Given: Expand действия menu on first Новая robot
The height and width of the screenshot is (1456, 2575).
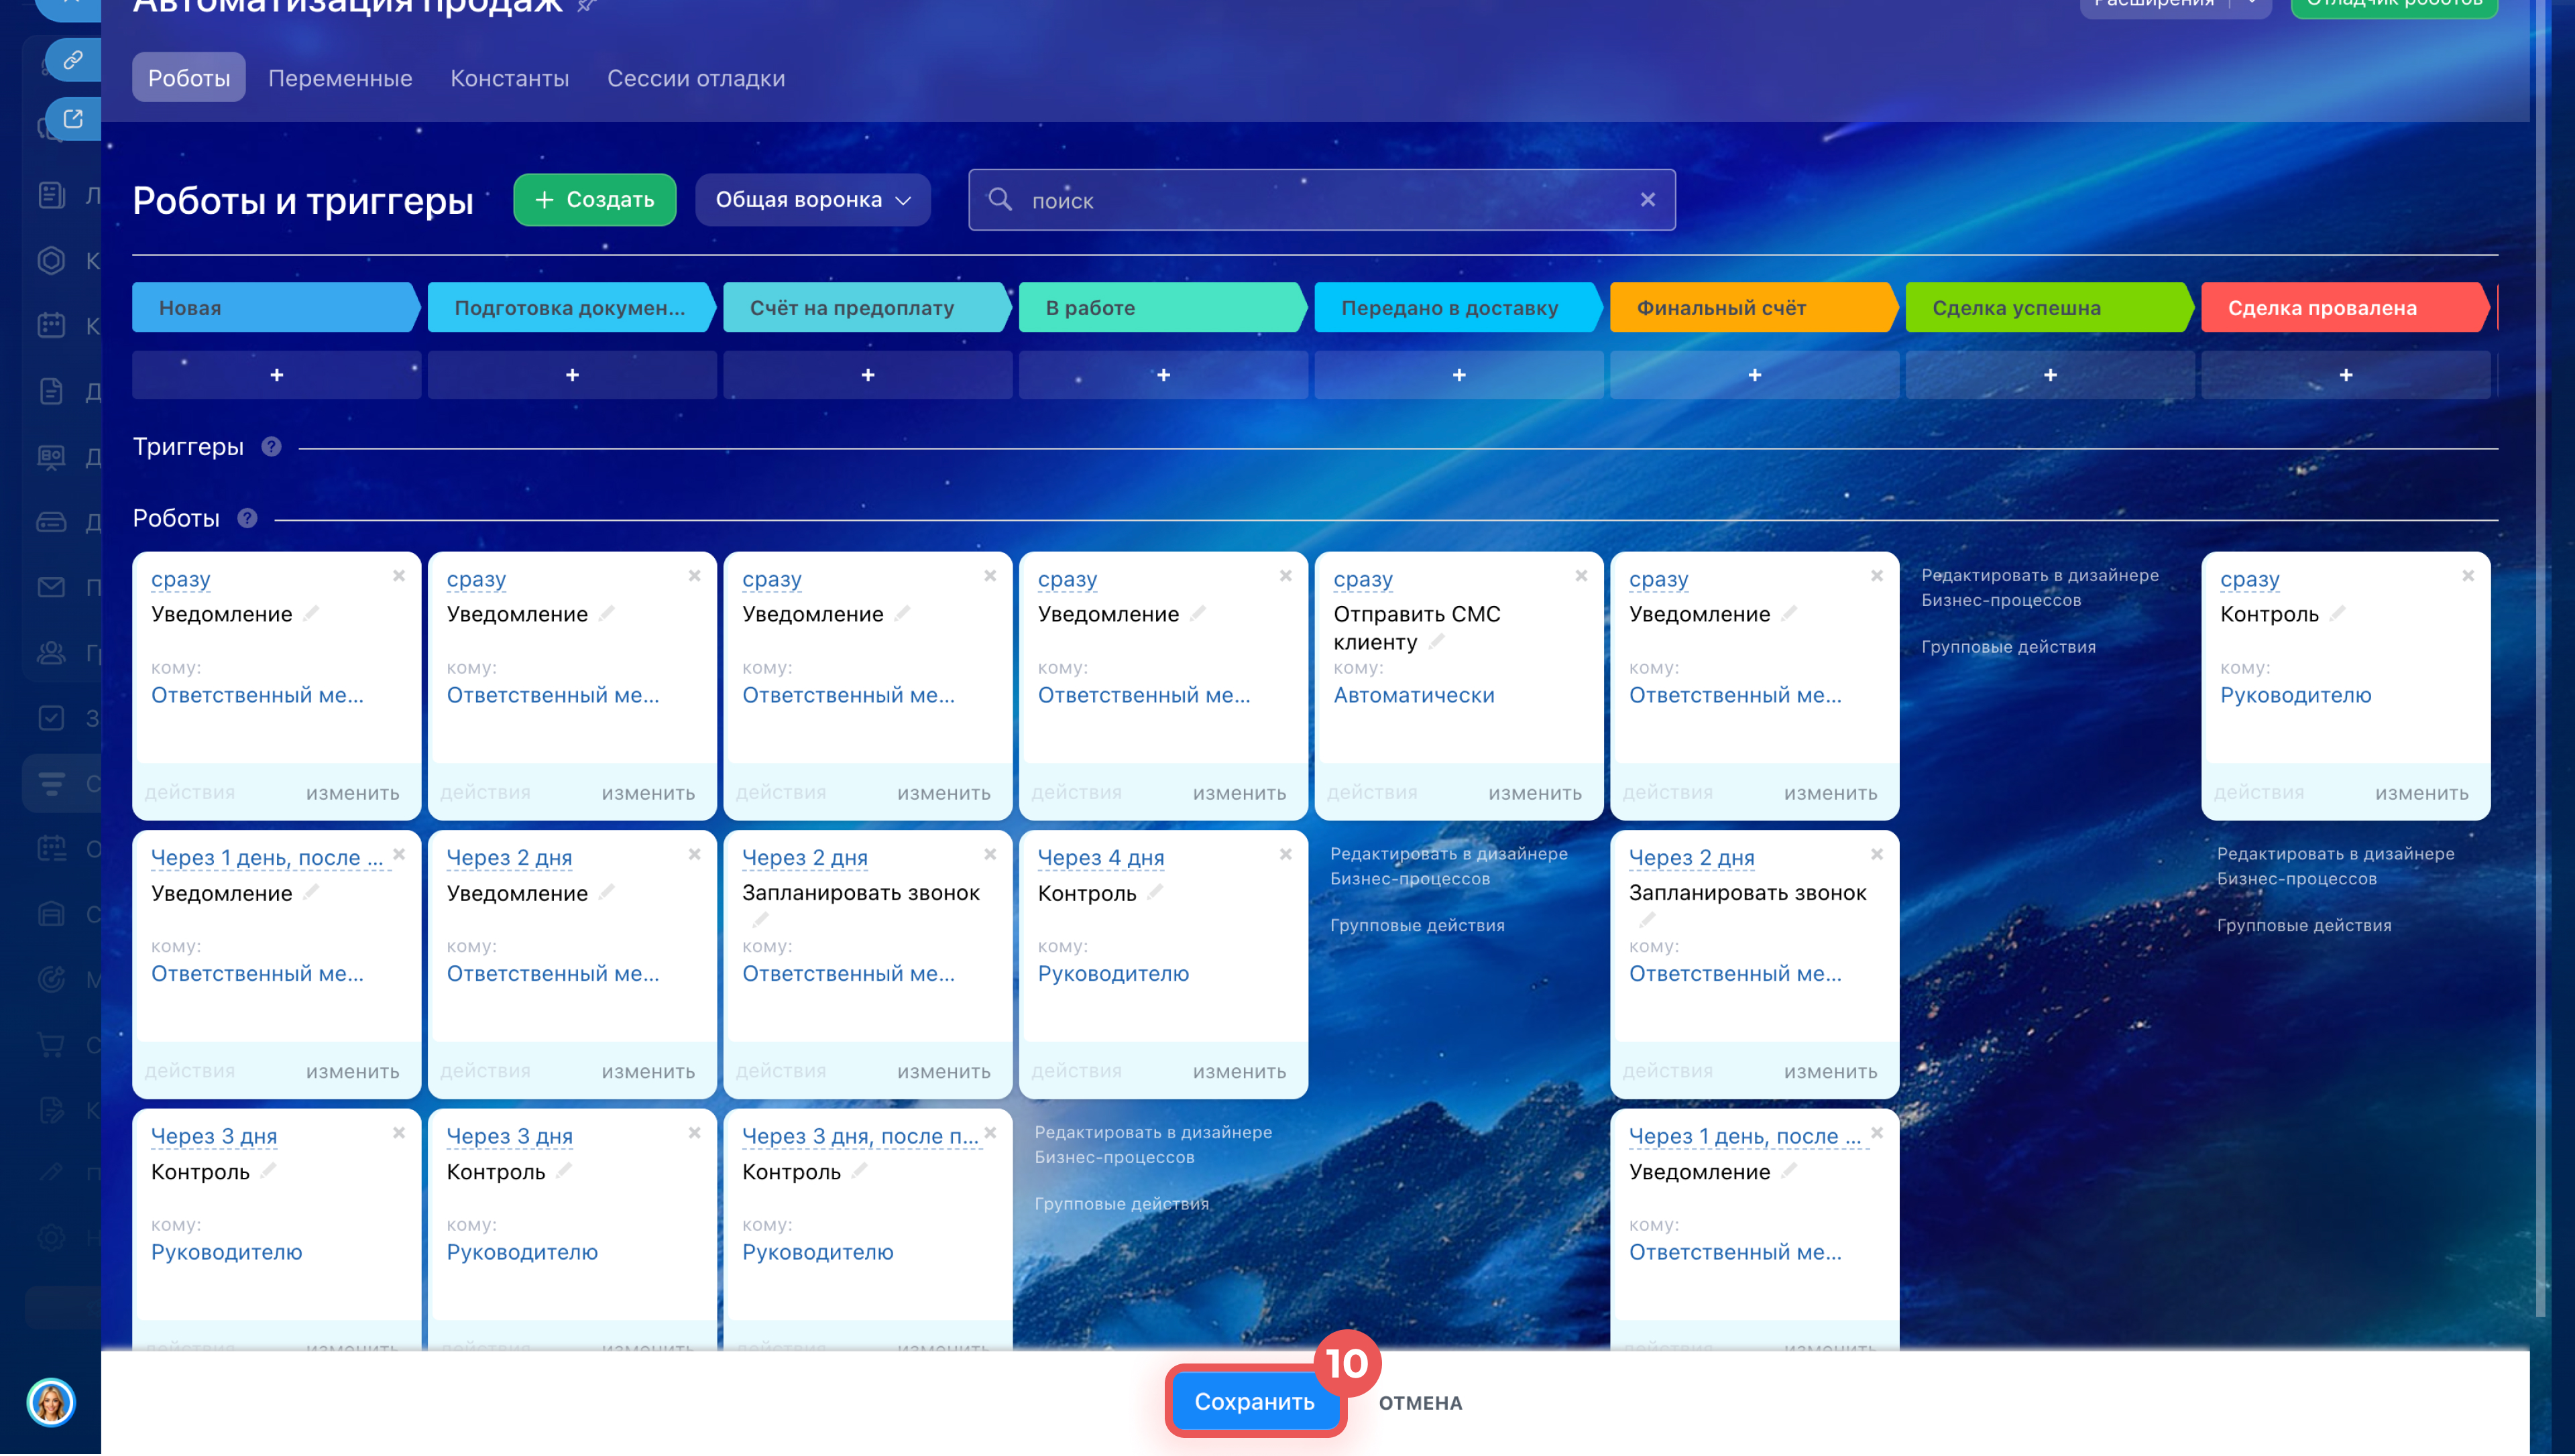Looking at the screenshot, I should tap(190, 793).
